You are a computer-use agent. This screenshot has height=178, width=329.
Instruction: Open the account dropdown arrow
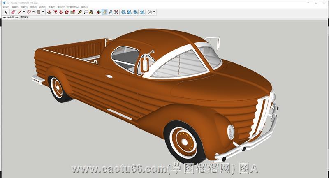[x=154, y=12]
